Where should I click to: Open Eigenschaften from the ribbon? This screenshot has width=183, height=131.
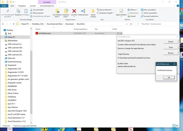coord(121,11)
